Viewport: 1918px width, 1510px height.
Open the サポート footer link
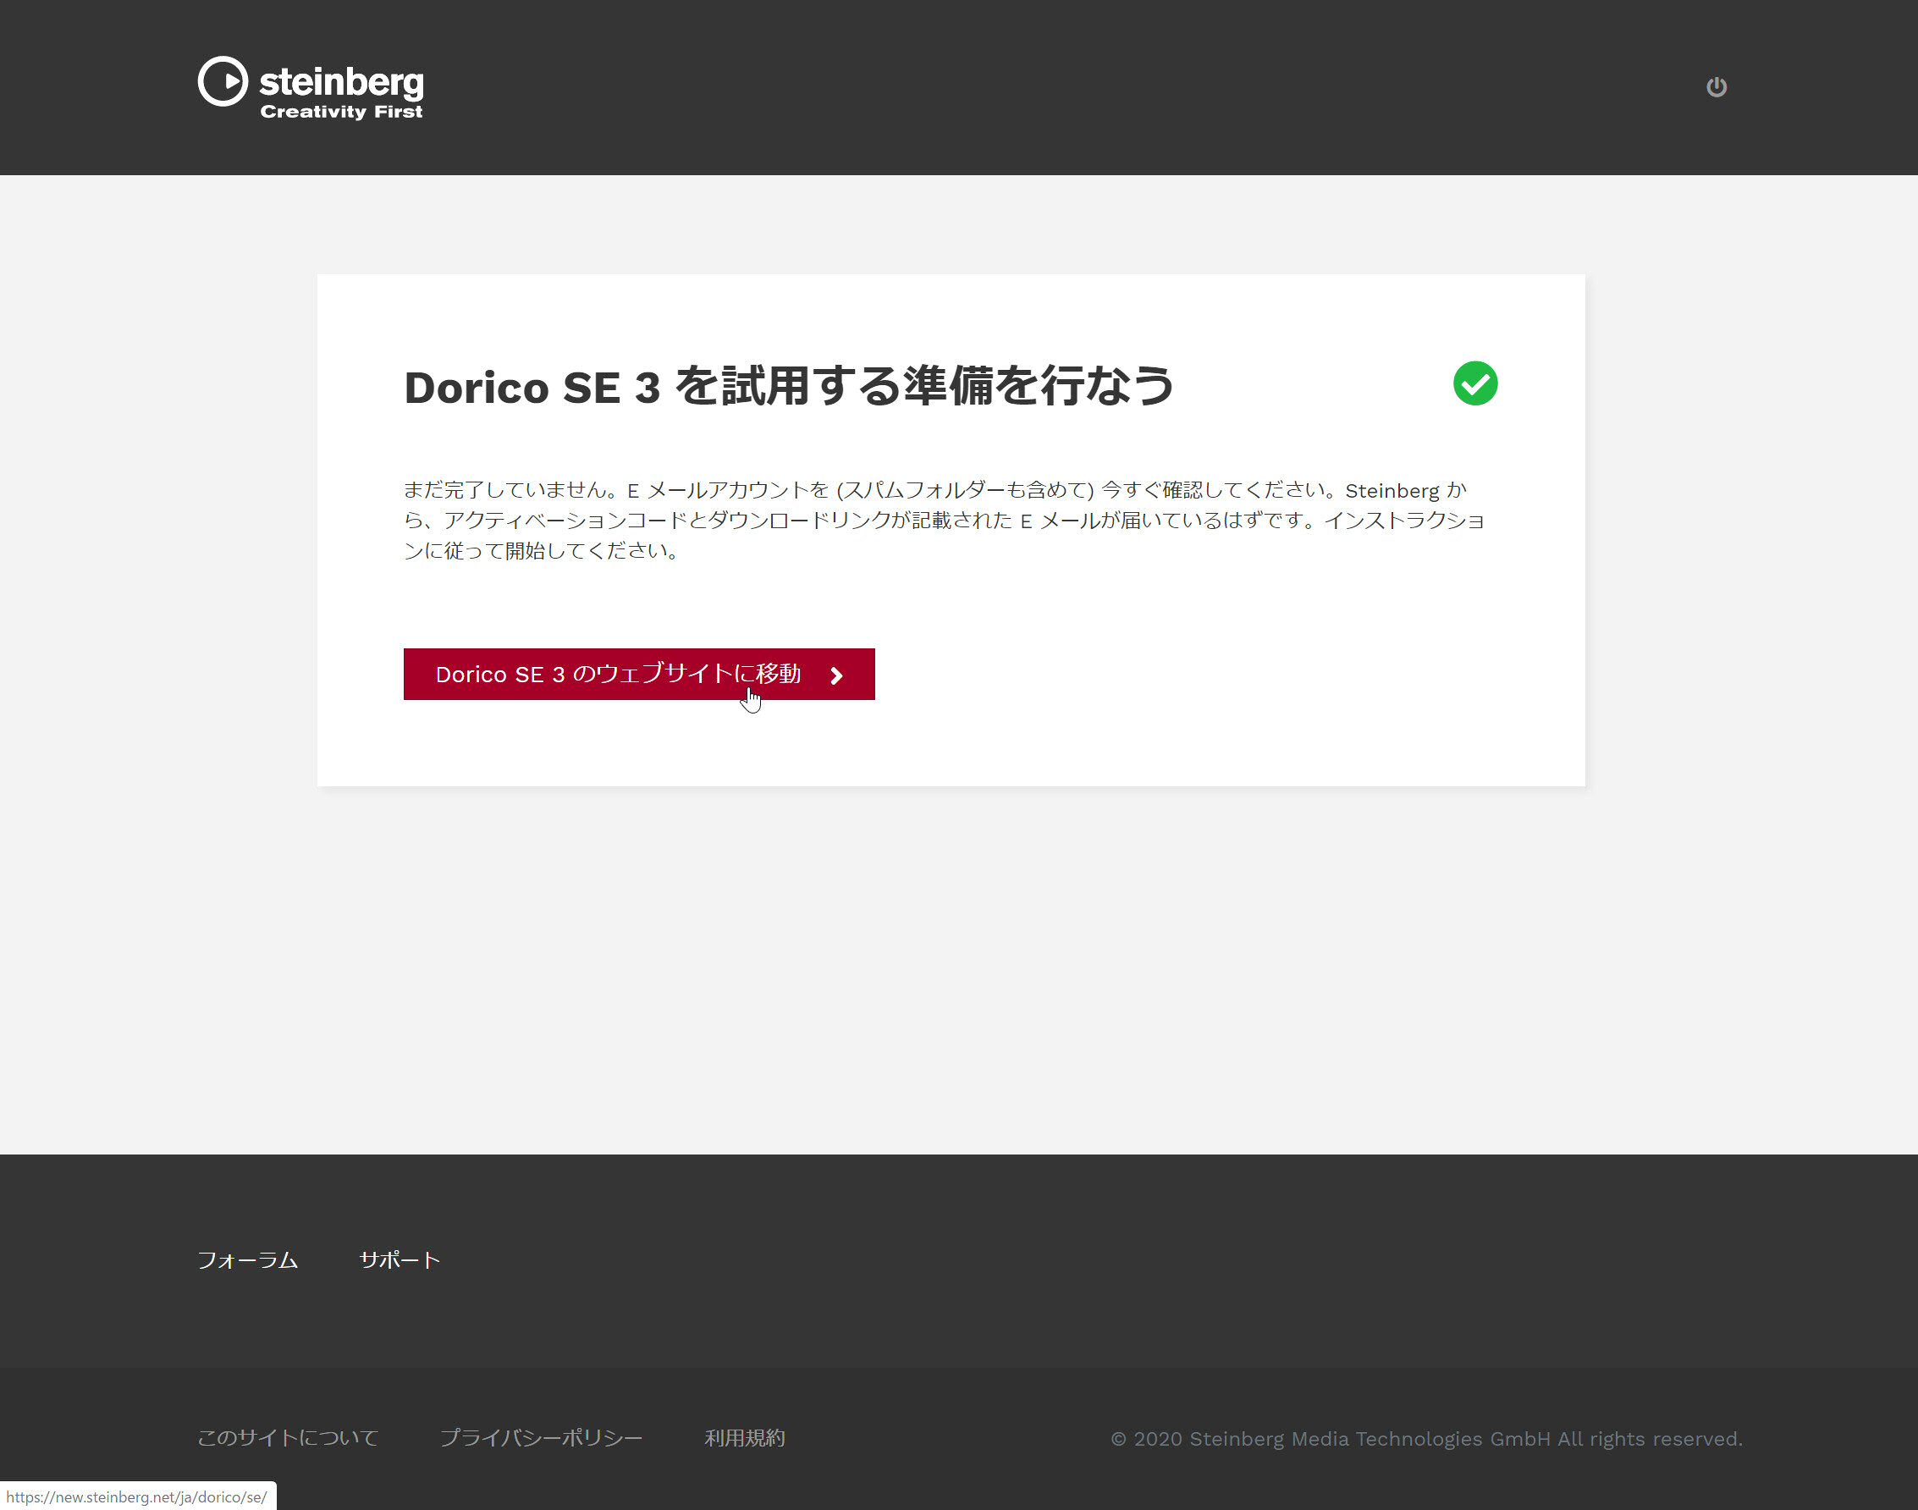[400, 1259]
